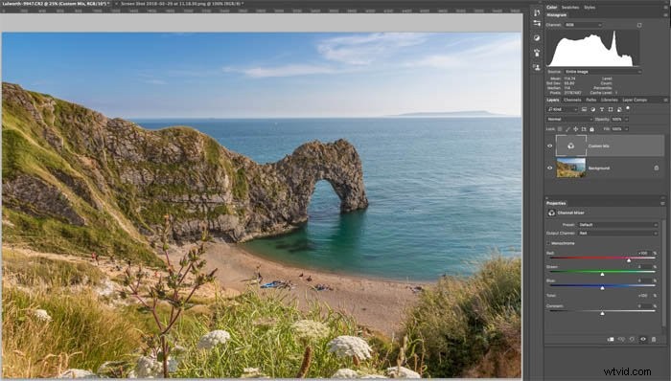Open the History panel icon in the dock
Image resolution: width=671 pixels, height=381 pixels.
click(x=537, y=12)
